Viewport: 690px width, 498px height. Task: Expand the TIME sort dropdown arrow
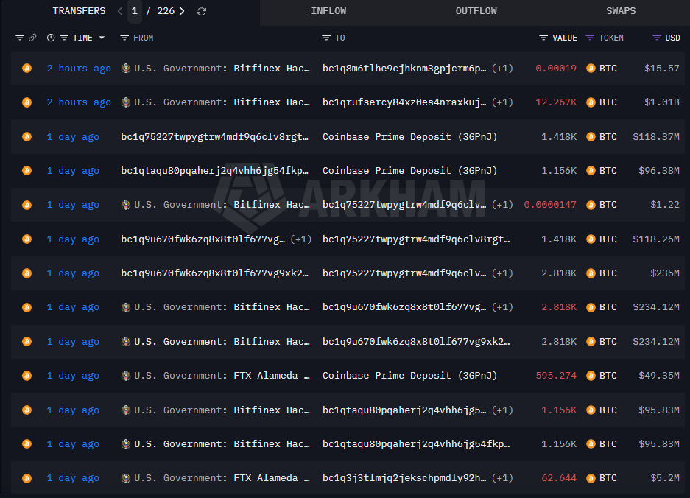click(102, 38)
